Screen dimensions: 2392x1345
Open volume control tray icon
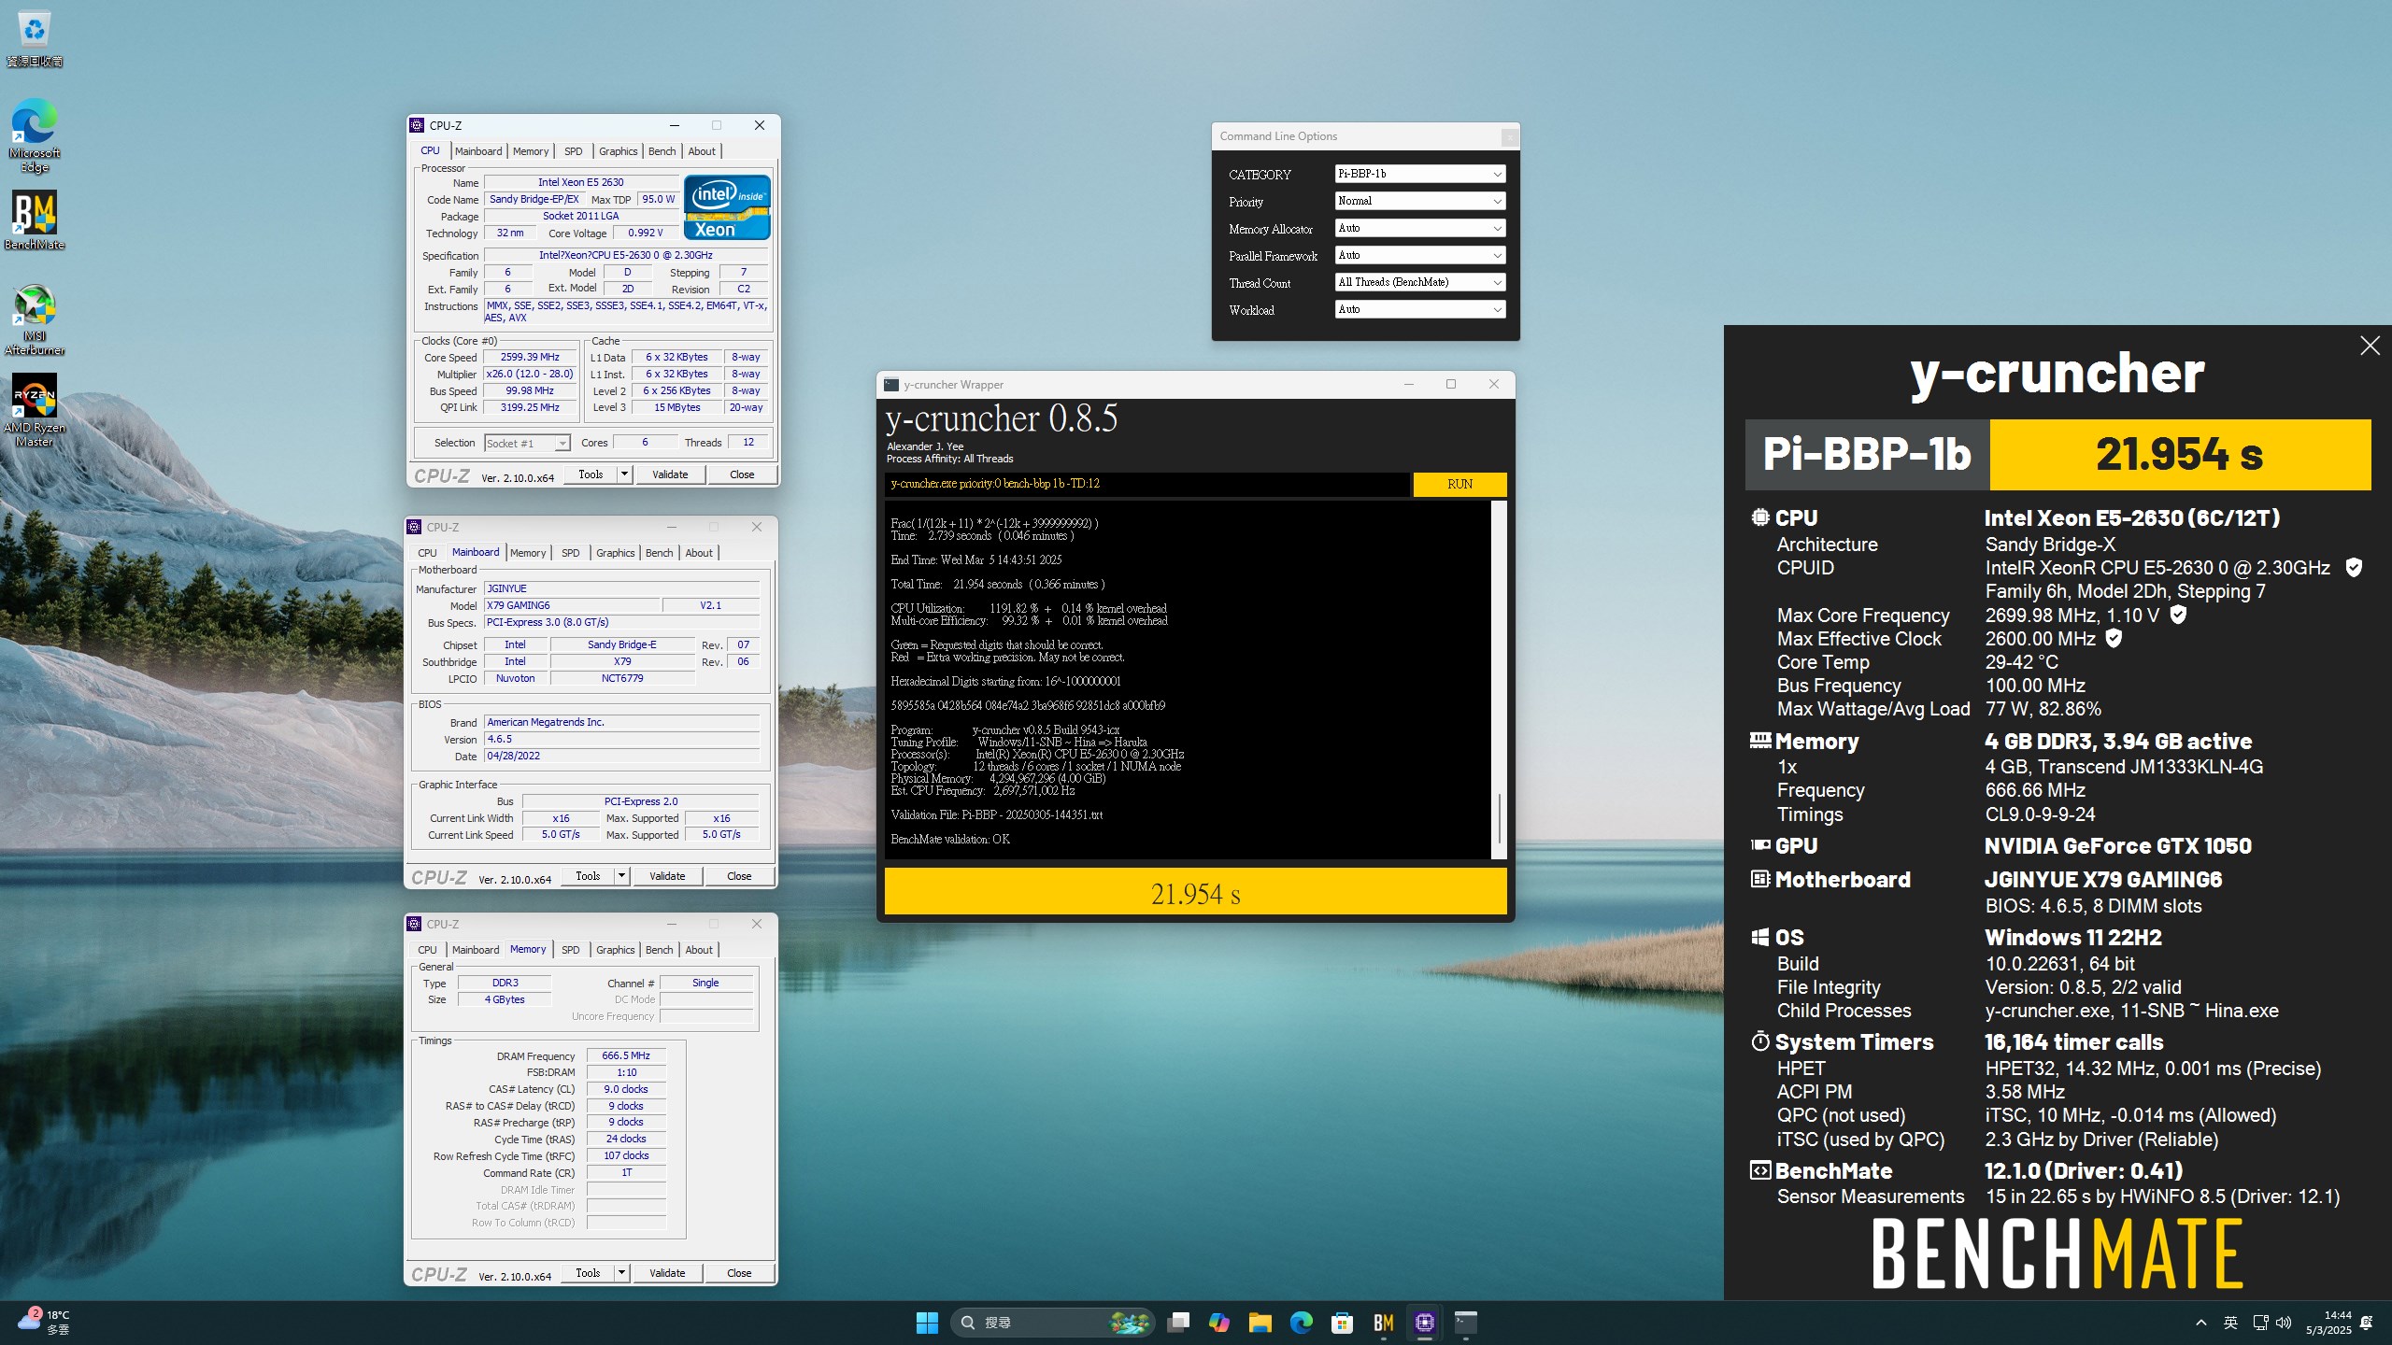(2284, 1323)
